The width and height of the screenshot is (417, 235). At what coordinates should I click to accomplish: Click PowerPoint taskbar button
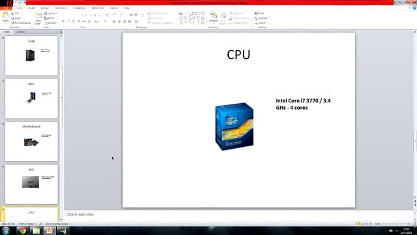tap(50, 230)
